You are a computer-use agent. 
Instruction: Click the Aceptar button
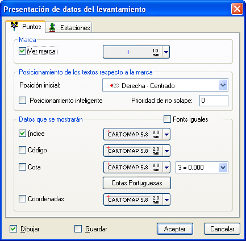tap(175, 229)
